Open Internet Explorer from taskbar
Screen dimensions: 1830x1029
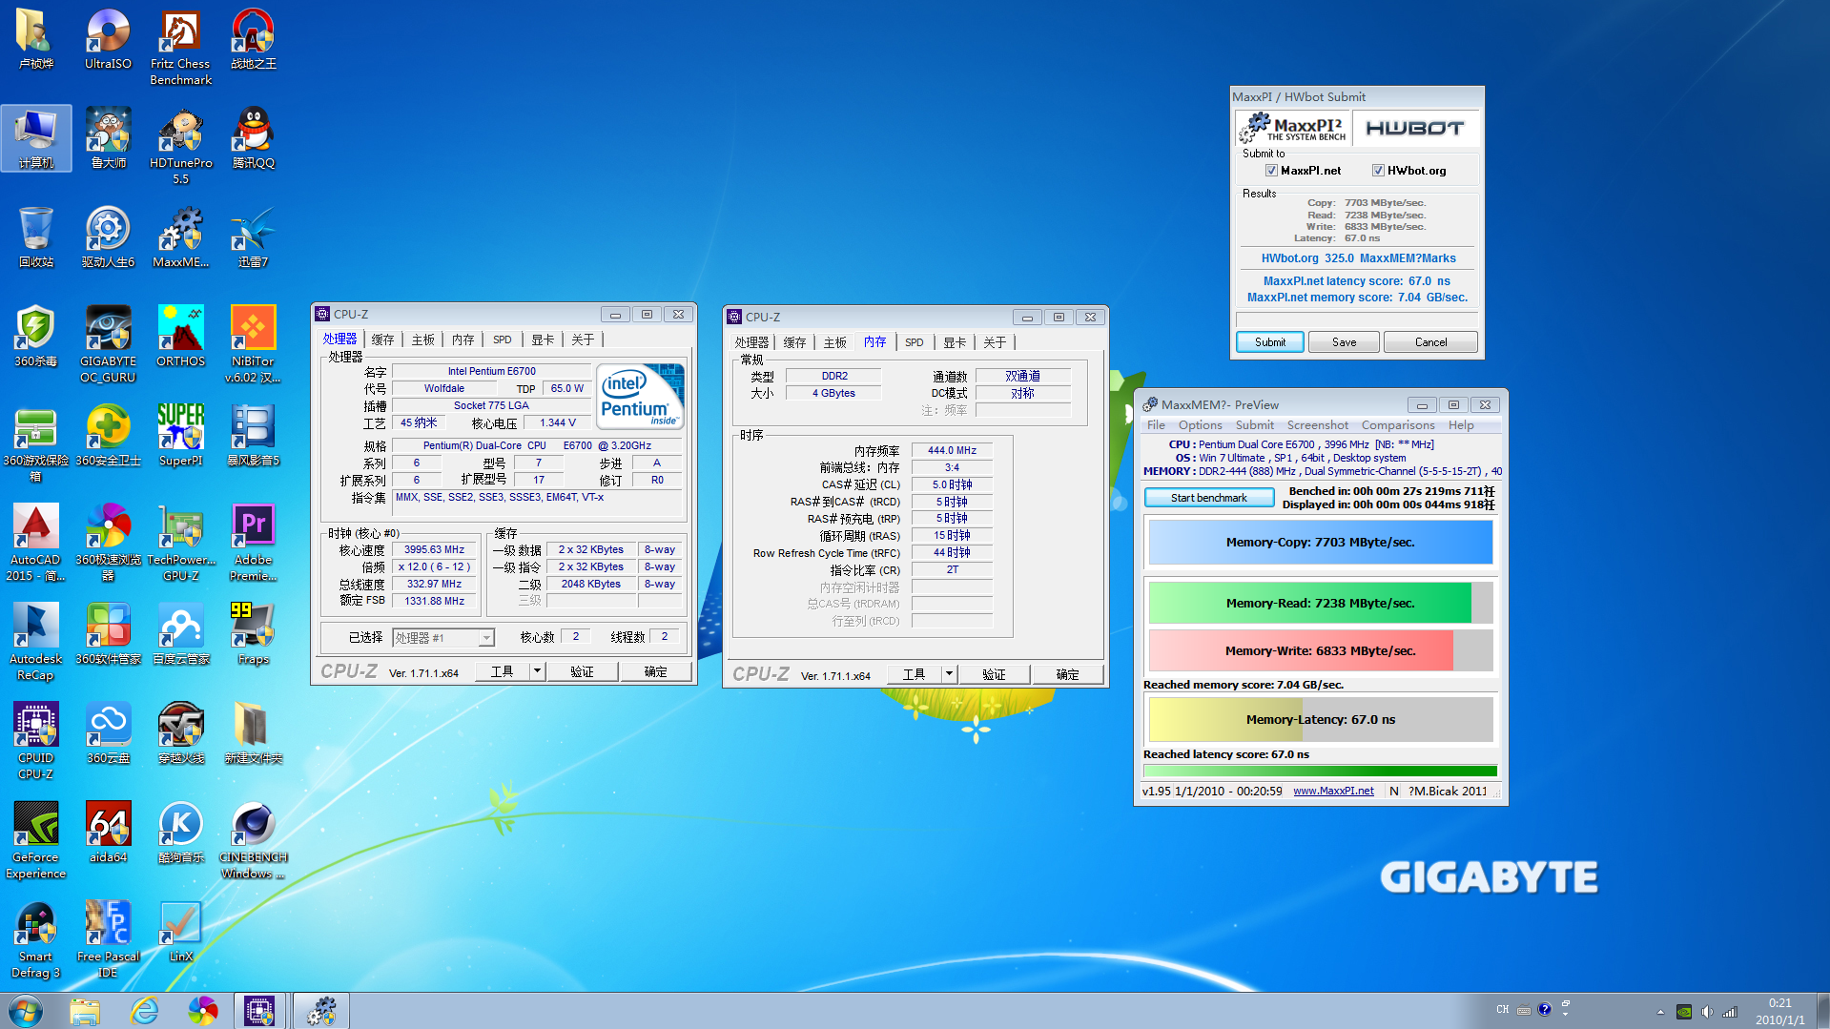tap(144, 1011)
